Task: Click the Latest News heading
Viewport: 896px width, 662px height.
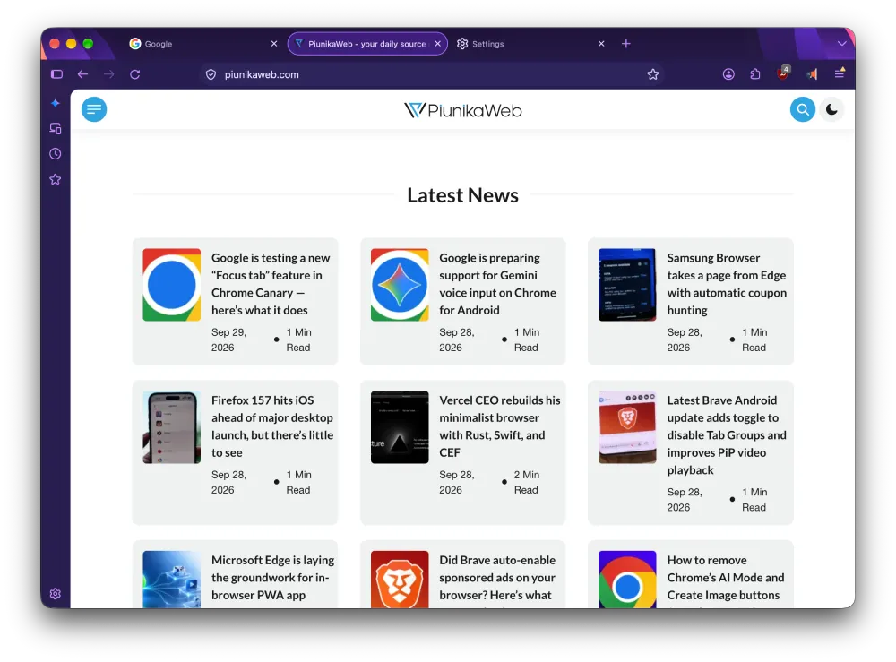Action: tap(463, 195)
